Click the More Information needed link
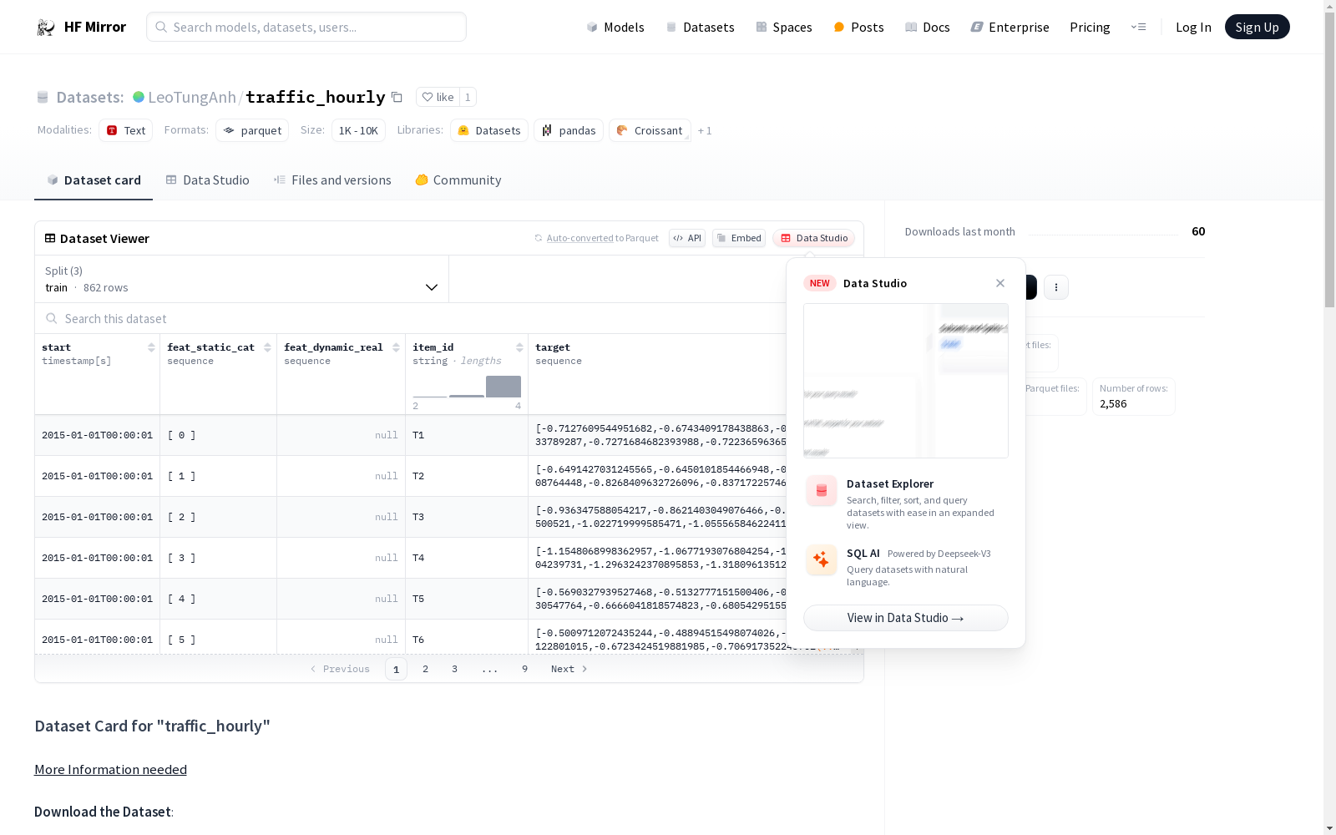1336x835 pixels. [x=110, y=770]
